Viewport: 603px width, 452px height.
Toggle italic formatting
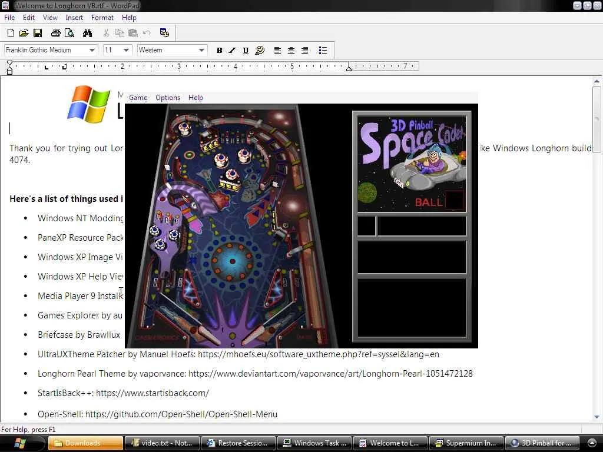pyautogui.click(x=232, y=51)
